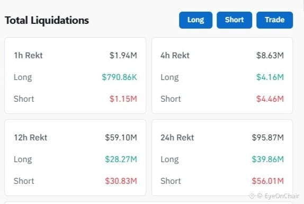Click the Total Liquidations heading

point(47,20)
